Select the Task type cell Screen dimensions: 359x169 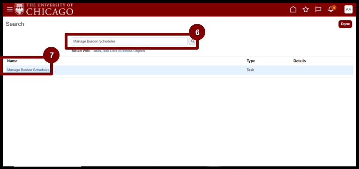(250, 70)
